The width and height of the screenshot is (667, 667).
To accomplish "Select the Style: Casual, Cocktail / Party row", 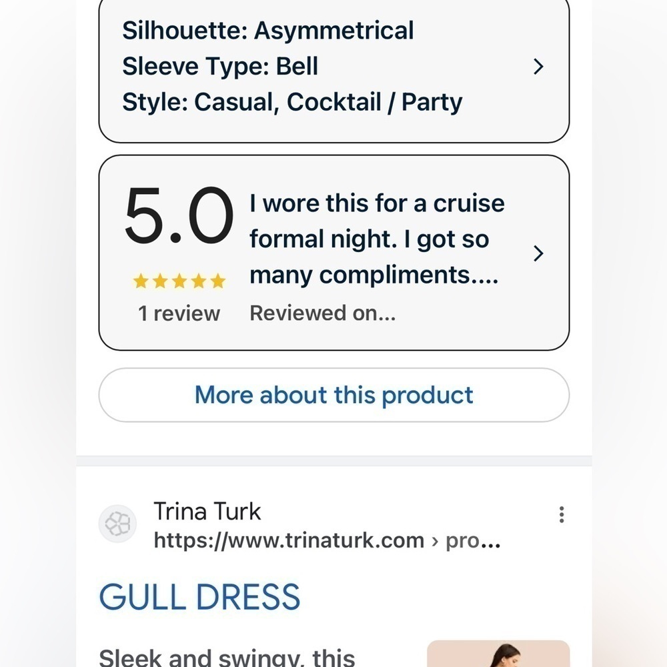I will click(292, 101).
